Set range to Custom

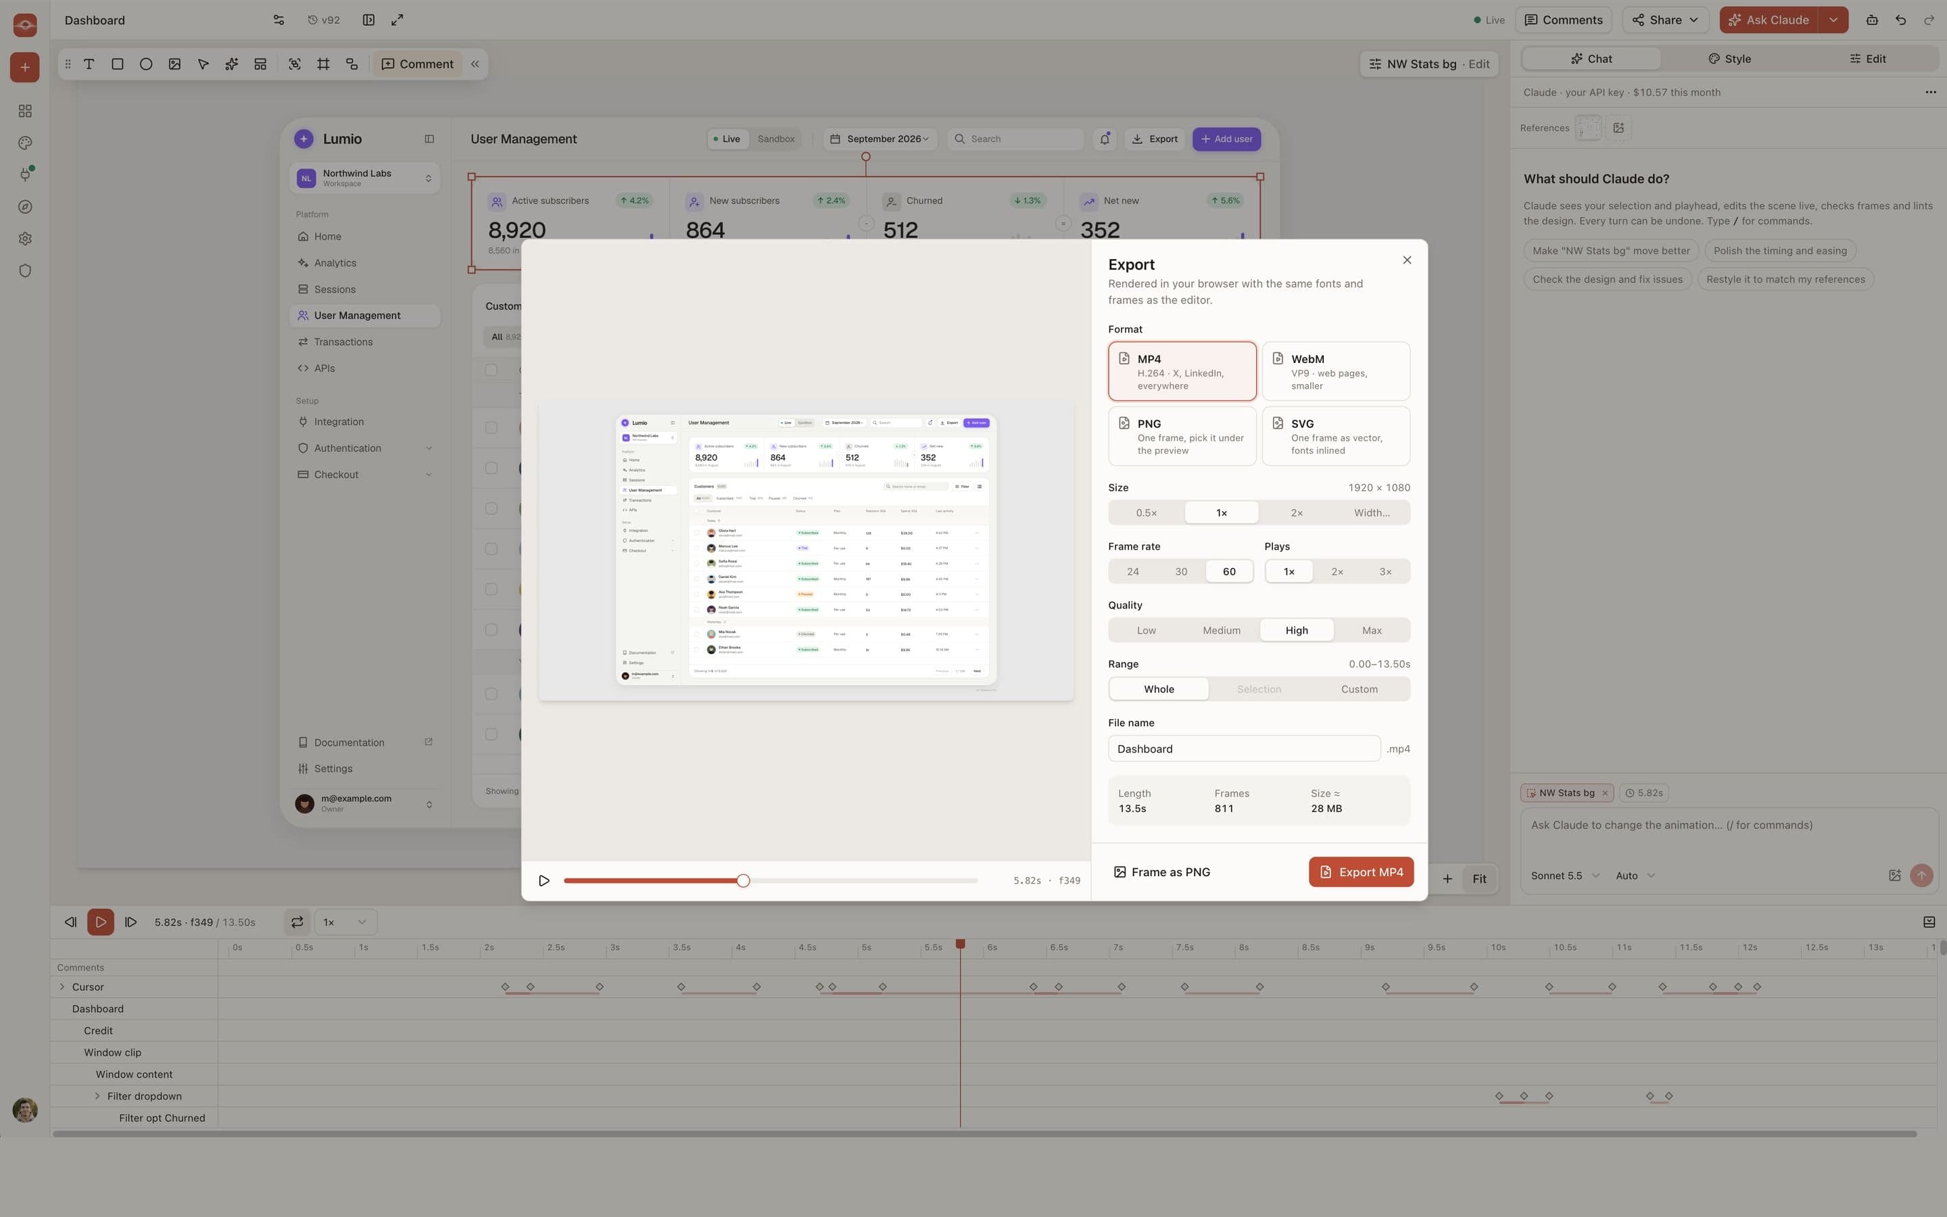tap(1359, 689)
